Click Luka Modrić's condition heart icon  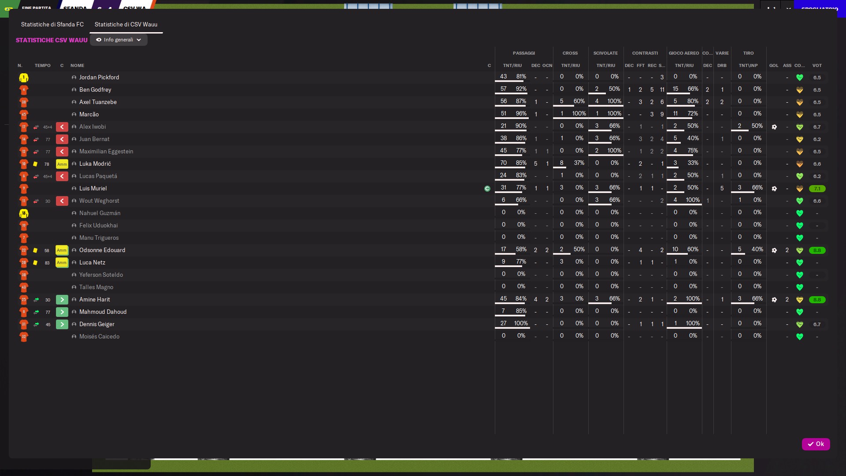pyautogui.click(x=800, y=164)
